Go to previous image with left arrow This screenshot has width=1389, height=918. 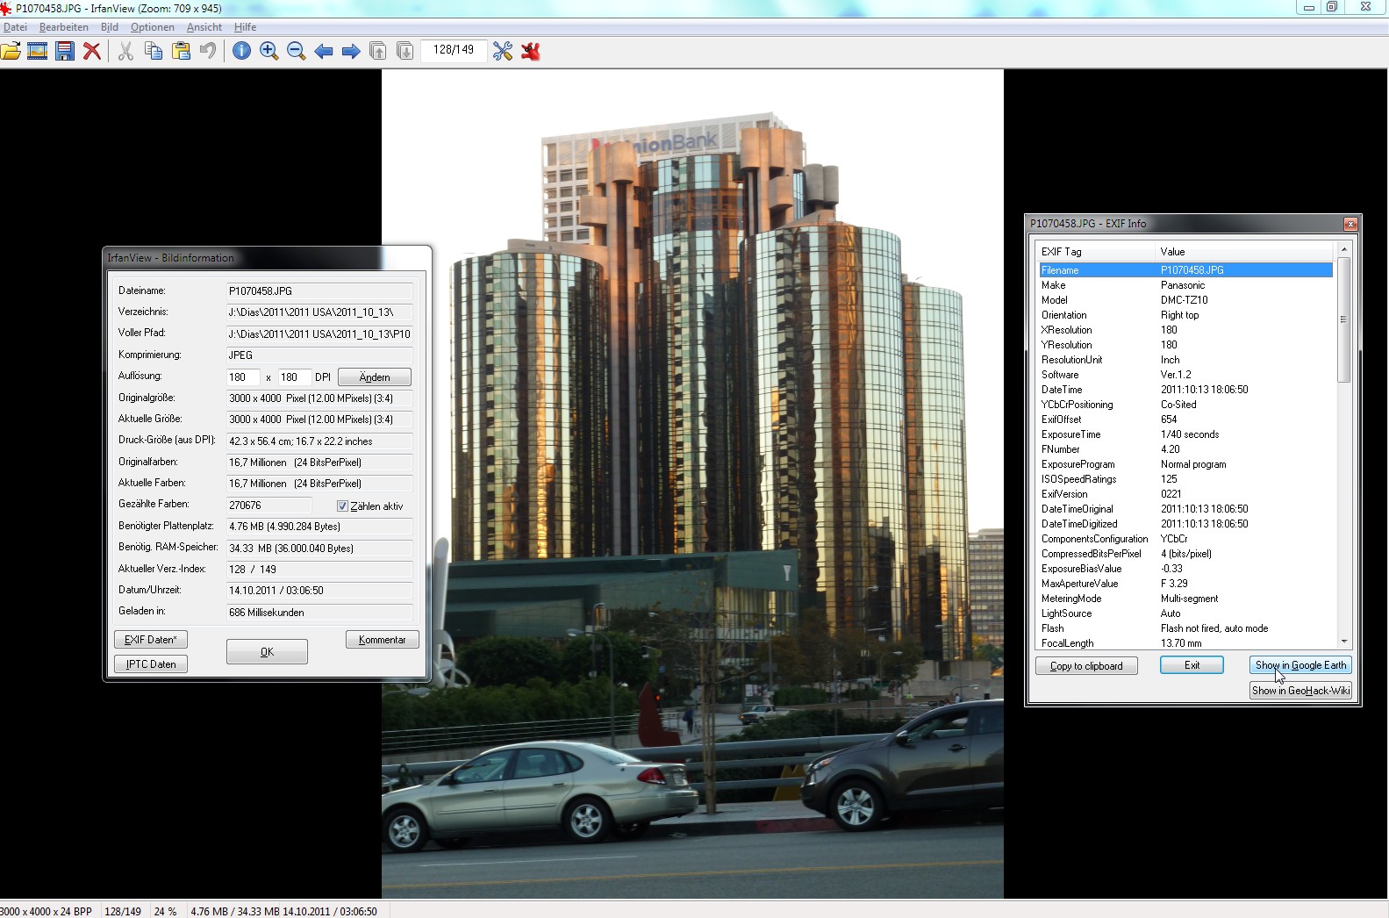[x=324, y=51]
